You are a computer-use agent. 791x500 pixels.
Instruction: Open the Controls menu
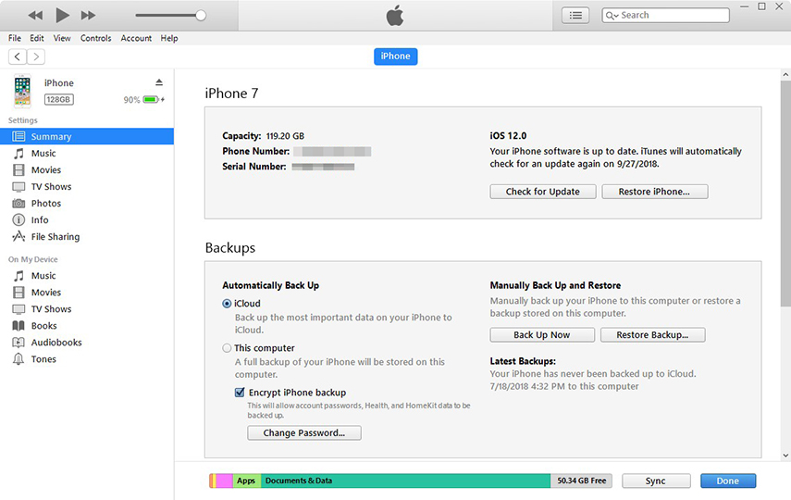point(96,38)
